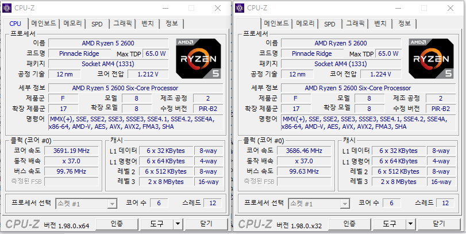
Task: Open 그래픽 tab in right window
Action: click(x=355, y=24)
